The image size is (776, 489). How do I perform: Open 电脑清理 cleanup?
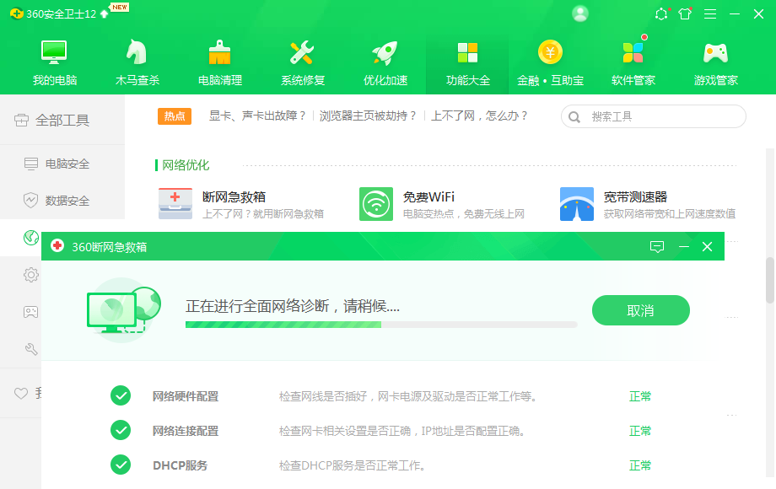(x=220, y=62)
